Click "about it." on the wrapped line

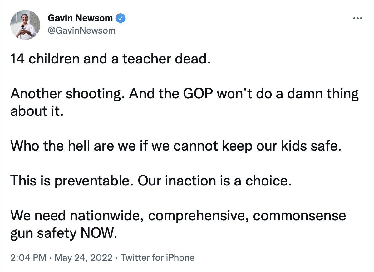pos(37,111)
